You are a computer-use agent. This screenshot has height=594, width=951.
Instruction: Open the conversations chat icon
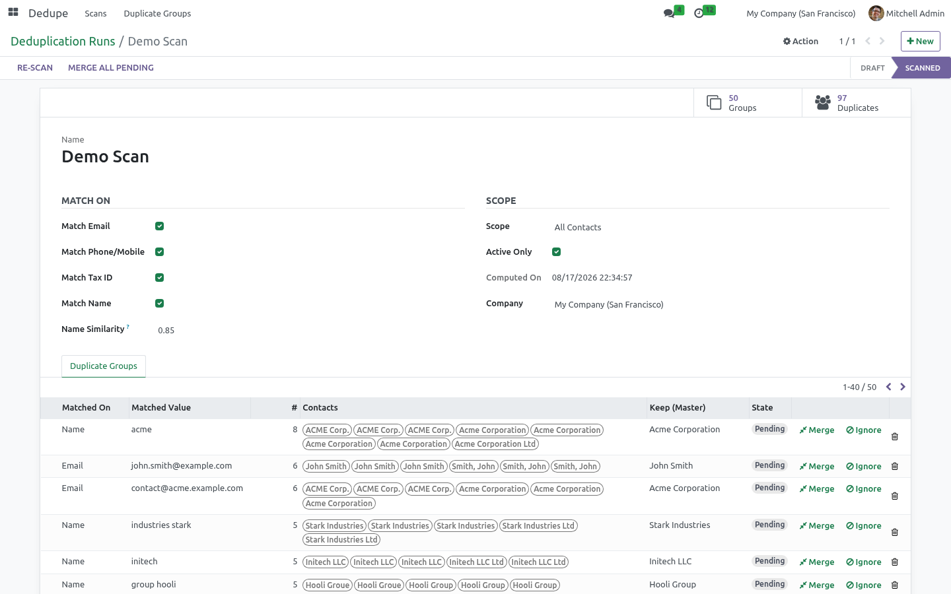[x=670, y=13]
